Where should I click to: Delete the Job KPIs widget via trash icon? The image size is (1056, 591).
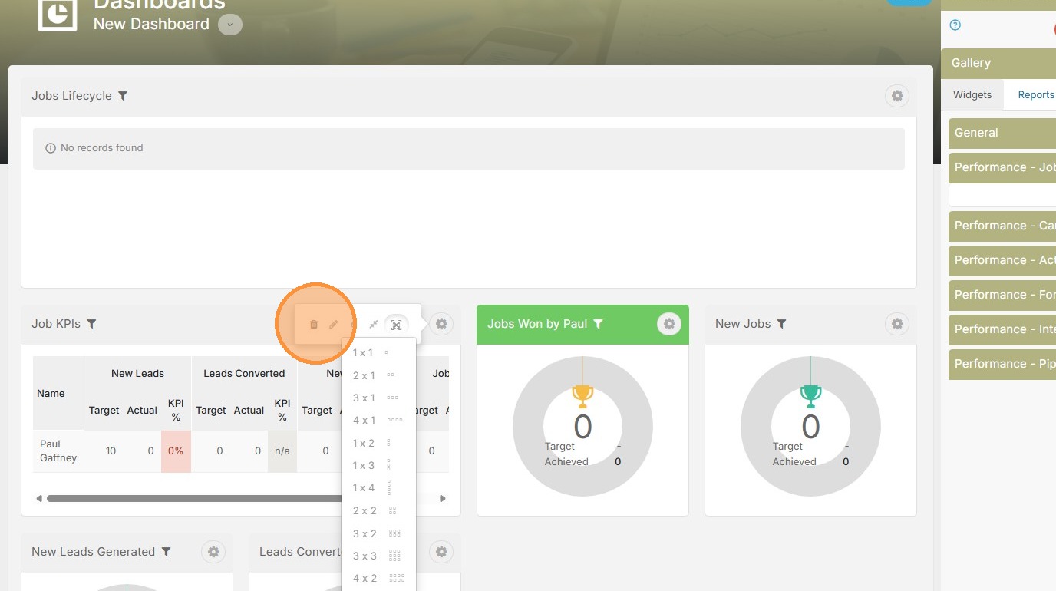314,325
